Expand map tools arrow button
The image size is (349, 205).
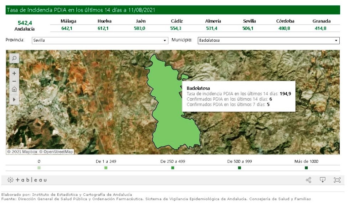tap(14, 99)
